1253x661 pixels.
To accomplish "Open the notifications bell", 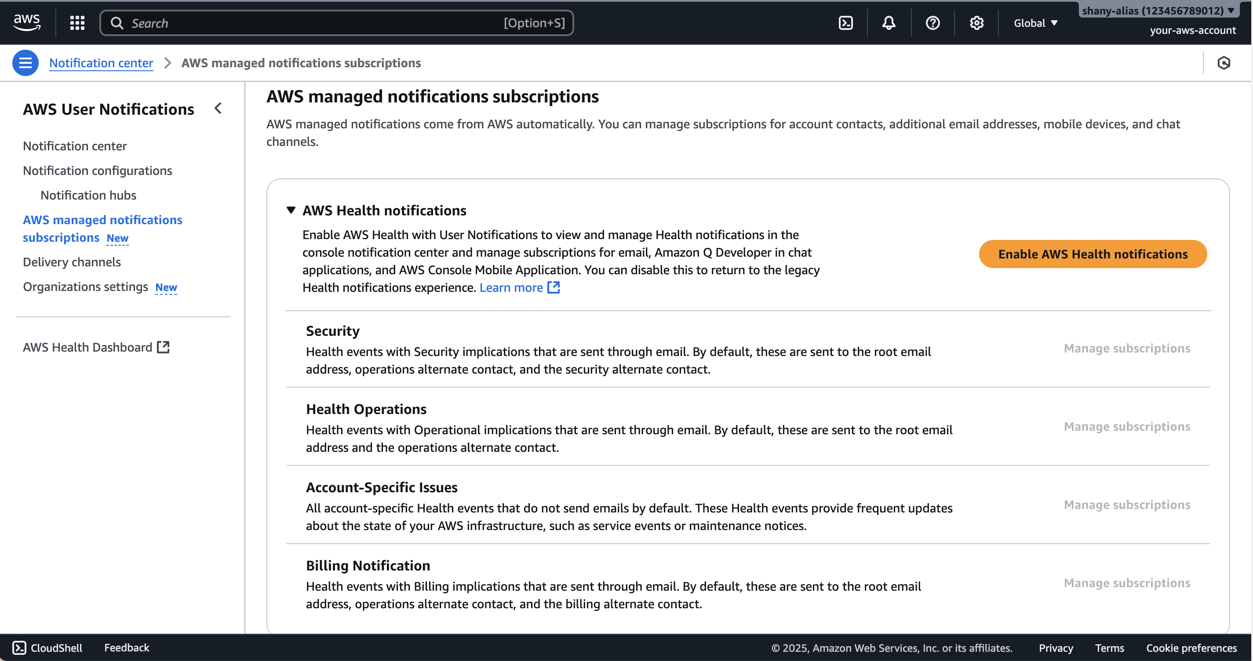I will click(x=889, y=22).
